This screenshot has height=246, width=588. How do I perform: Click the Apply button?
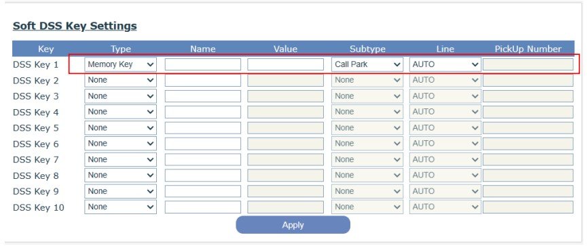(293, 225)
